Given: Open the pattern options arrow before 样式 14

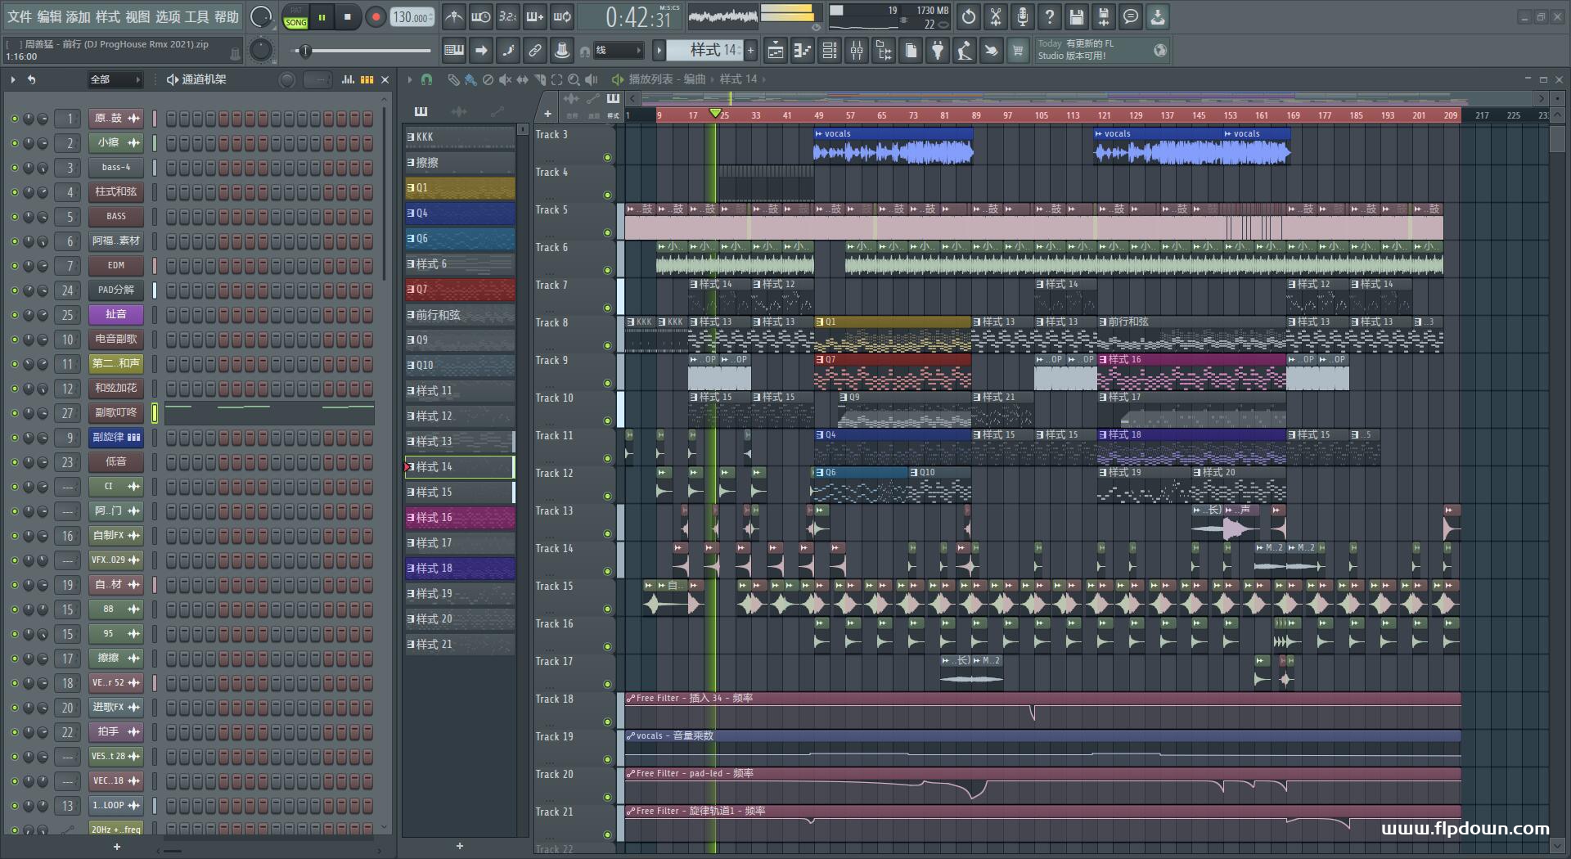Looking at the screenshot, I should click(x=659, y=51).
